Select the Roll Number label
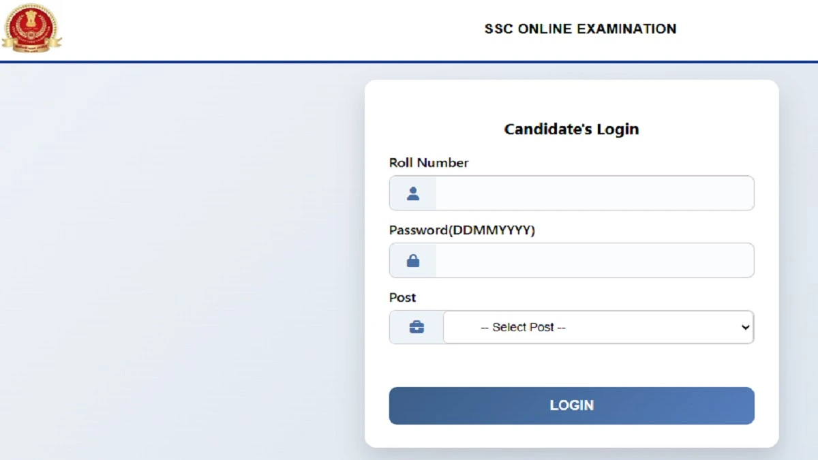 point(429,163)
